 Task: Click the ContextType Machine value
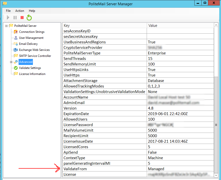point(180,158)
